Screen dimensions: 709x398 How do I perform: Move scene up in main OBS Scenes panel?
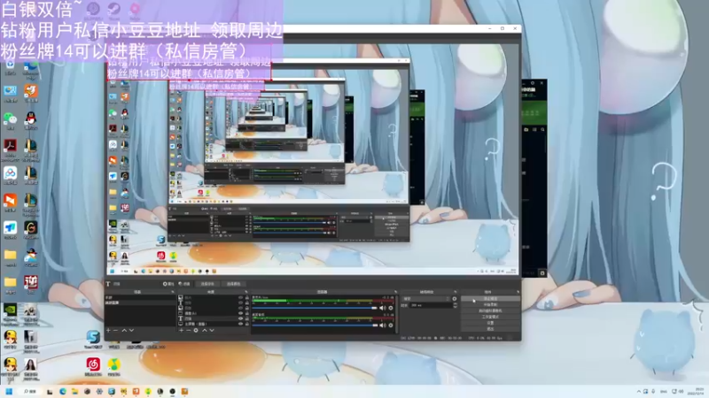coord(124,330)
